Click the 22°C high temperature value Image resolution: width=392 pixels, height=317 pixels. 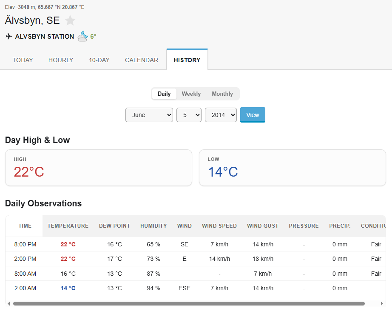tap(29, 172)
